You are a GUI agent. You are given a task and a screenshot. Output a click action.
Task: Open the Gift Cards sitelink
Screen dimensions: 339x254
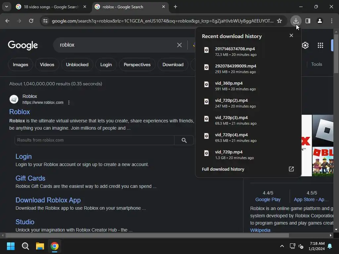tap(30, 178)
